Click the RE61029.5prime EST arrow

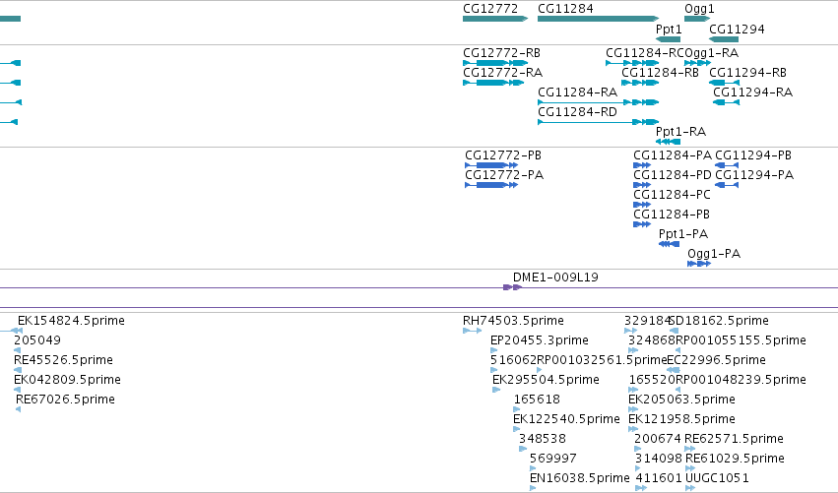pyautogui.click(x=690, y=468)
